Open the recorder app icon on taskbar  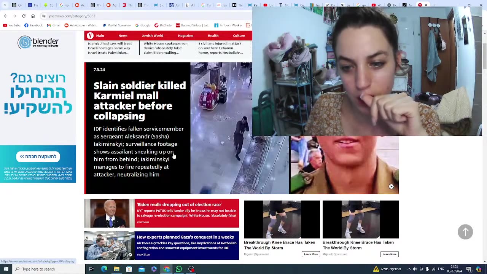tap(191, 269)
